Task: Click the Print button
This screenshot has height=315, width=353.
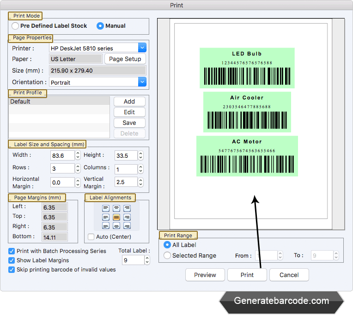Action: pos(247,275)
